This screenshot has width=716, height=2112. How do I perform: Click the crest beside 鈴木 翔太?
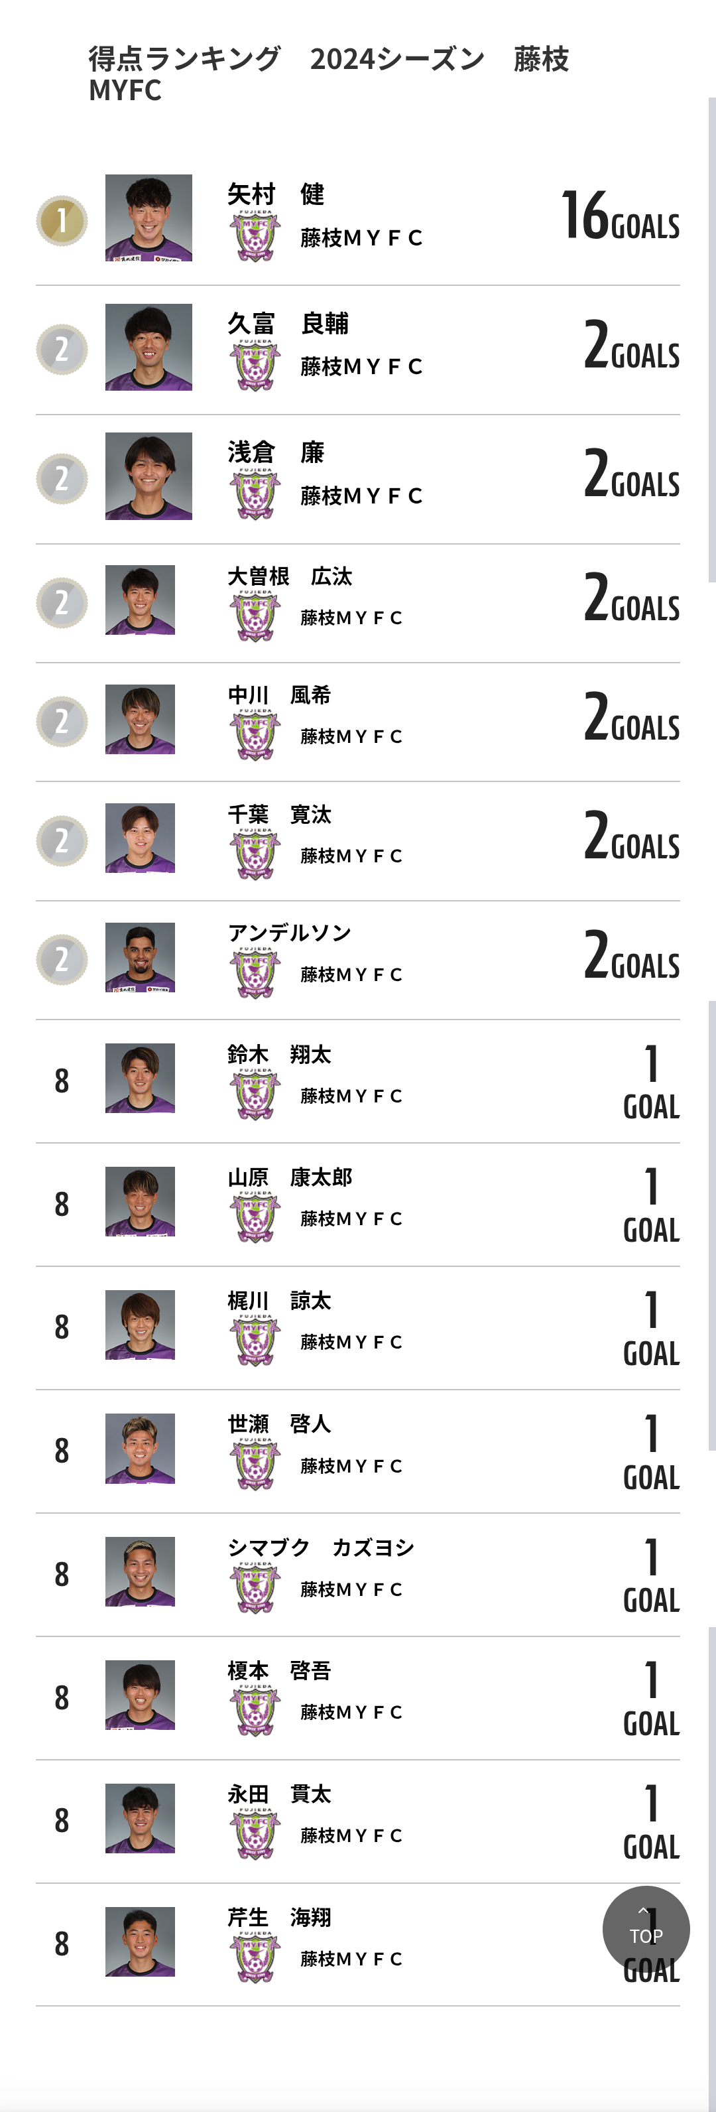(x=255, y=1094)
